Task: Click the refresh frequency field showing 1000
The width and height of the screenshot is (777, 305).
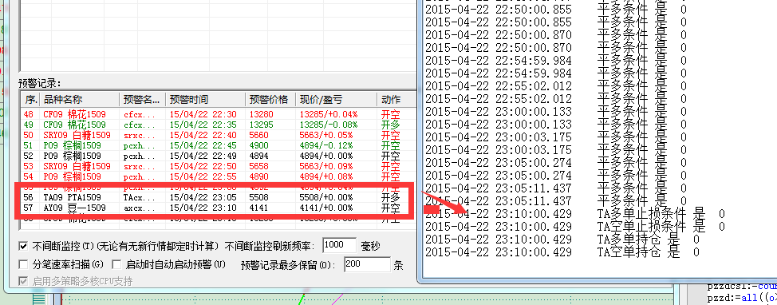Action: (x=340, y=245)
